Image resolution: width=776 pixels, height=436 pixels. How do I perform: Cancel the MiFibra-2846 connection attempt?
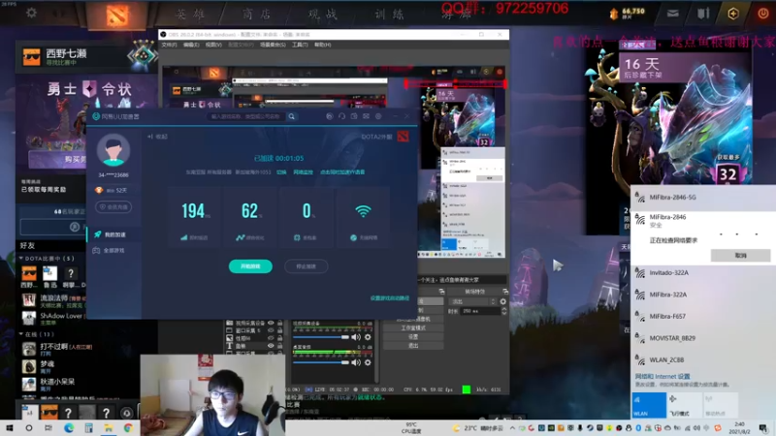pyautogui.click(x=740, y=255)
